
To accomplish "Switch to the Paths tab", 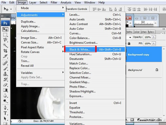I will point(129,32).
